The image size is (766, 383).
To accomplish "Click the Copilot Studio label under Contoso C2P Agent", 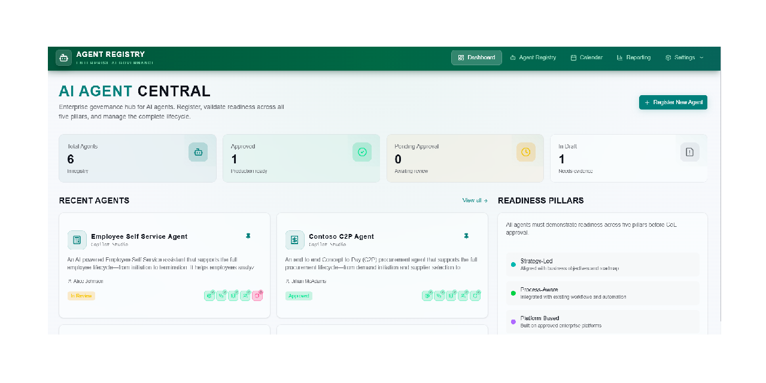I will [327, 245].
